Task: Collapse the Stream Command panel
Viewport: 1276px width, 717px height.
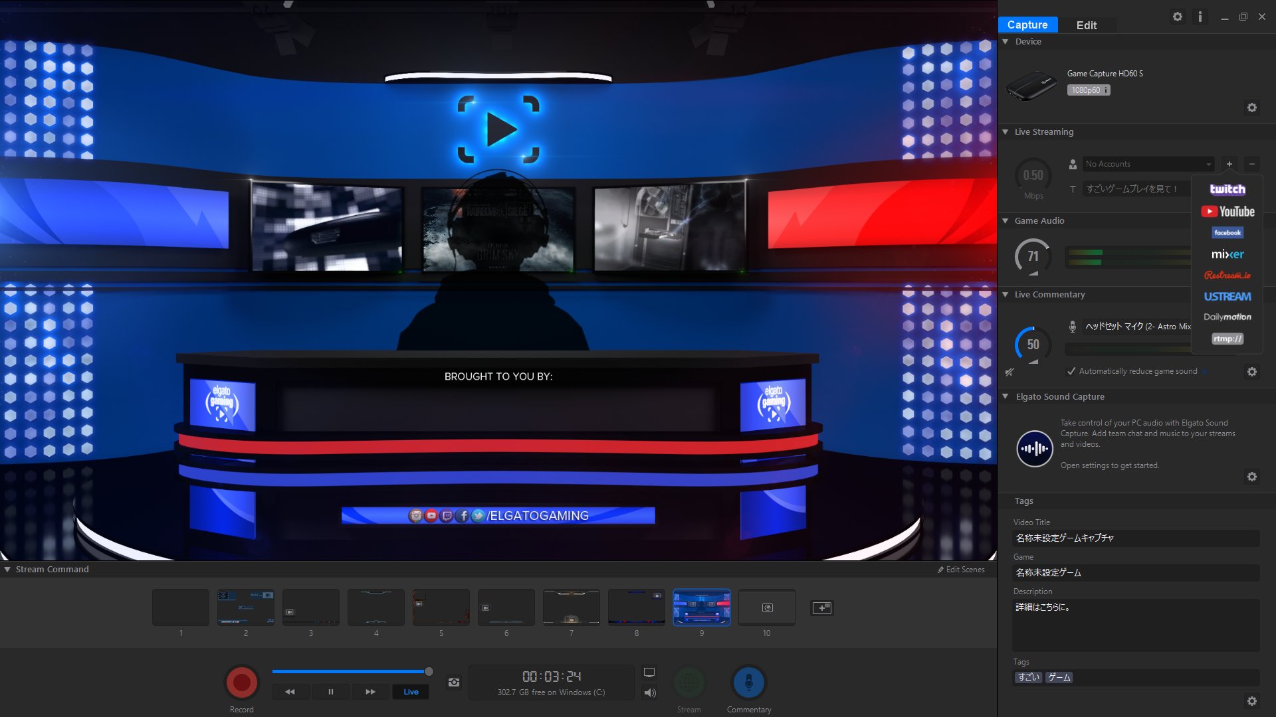Action: tap(7, 569)
